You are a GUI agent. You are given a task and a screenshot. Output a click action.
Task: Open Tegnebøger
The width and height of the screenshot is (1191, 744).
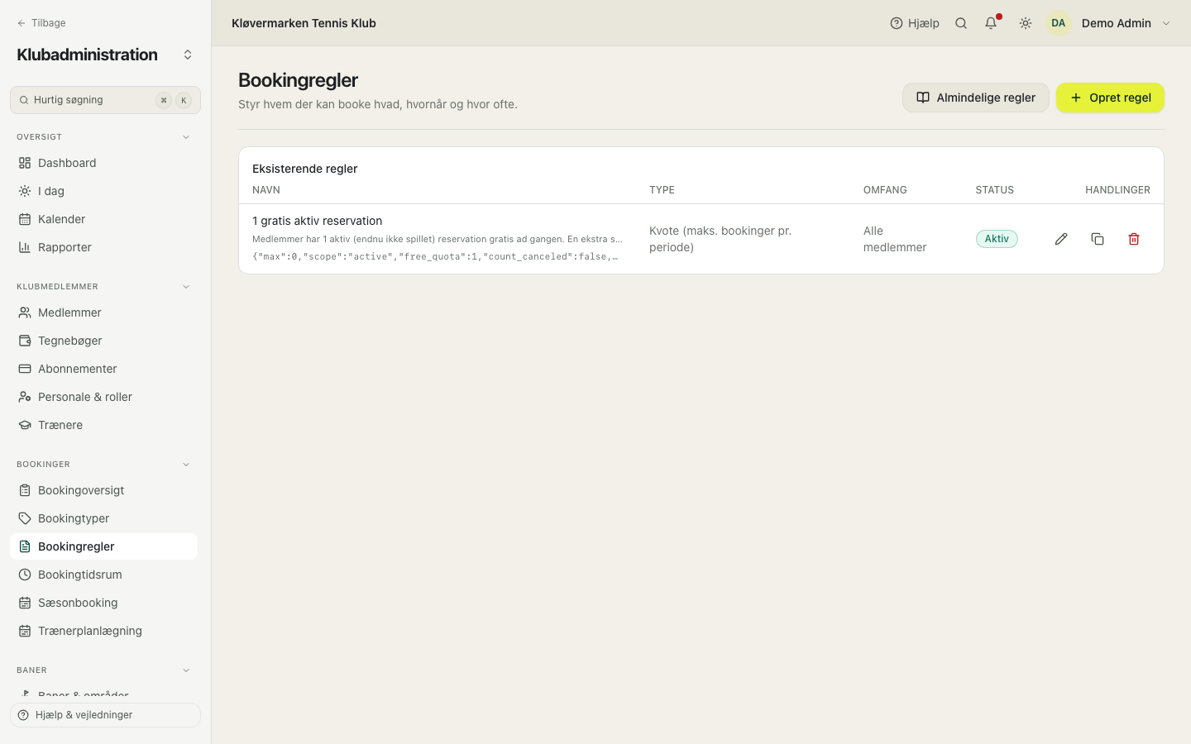103,341
